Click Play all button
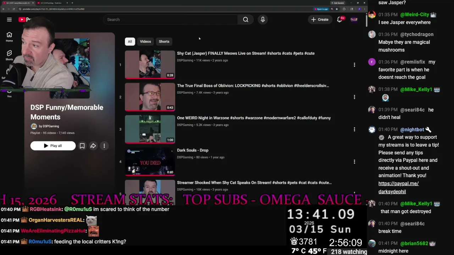Screen dimensions: 454x255 click(x=53, y=146)
